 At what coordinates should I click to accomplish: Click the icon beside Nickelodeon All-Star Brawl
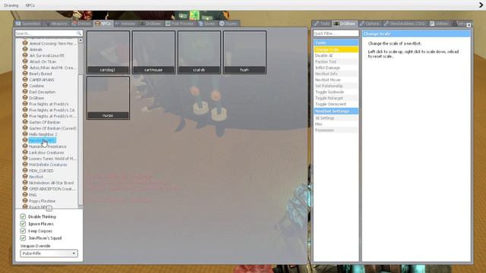pos(25,183)
